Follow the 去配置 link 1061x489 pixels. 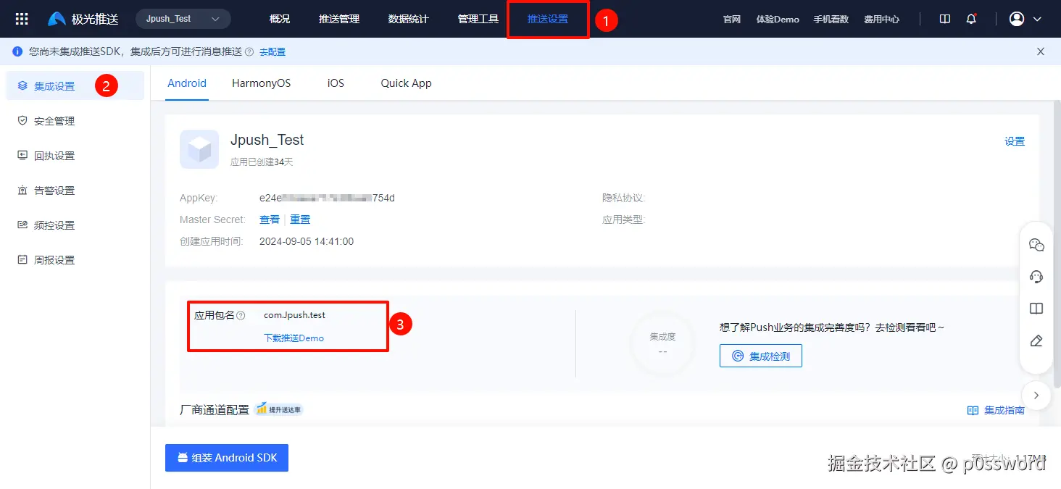pyautogui.click(x=272, y=51)
